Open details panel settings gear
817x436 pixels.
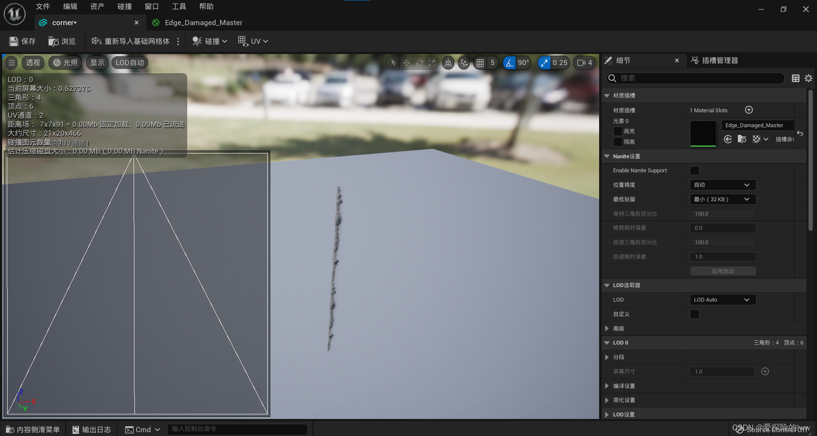[808, 78]
